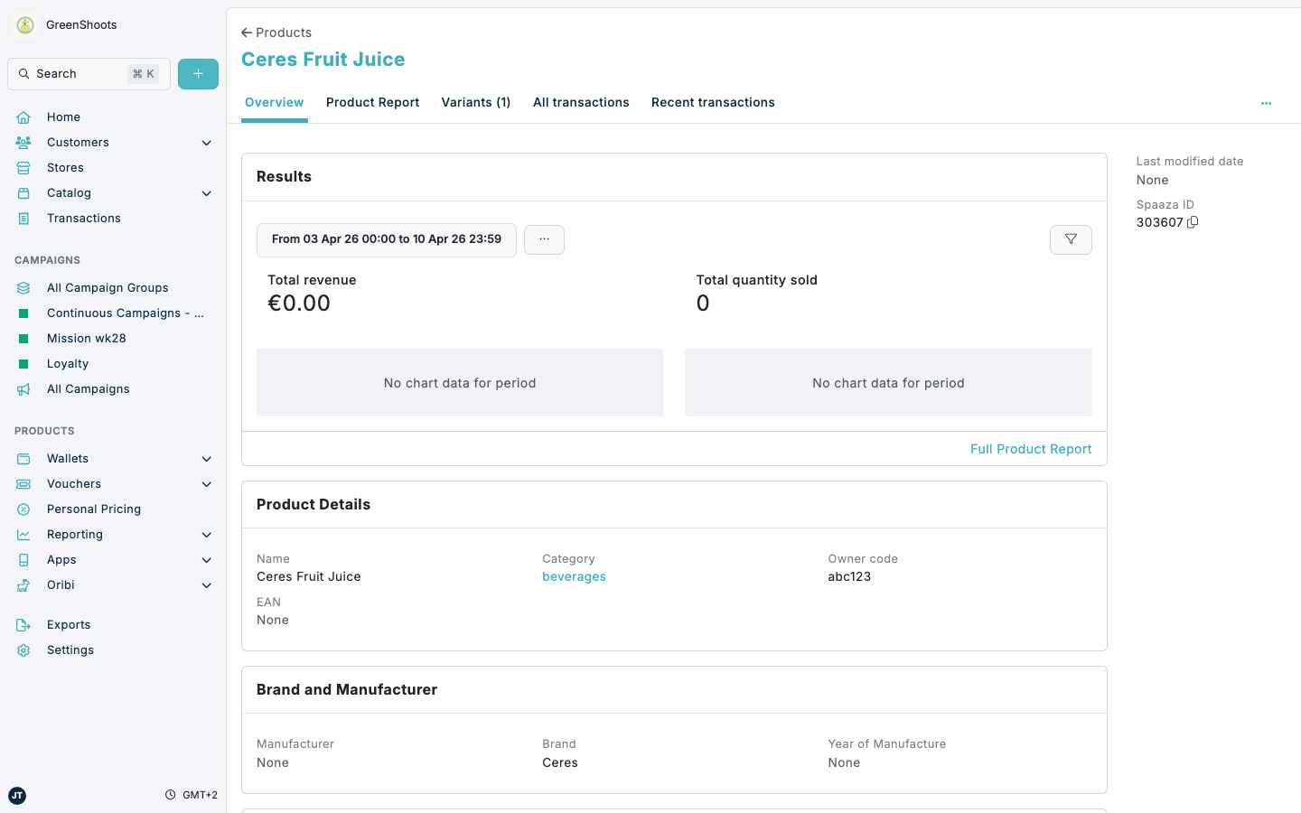This screenshot has height=813, width=1301.
Task: Open the date range selector in Results
Action: [386, 239]
